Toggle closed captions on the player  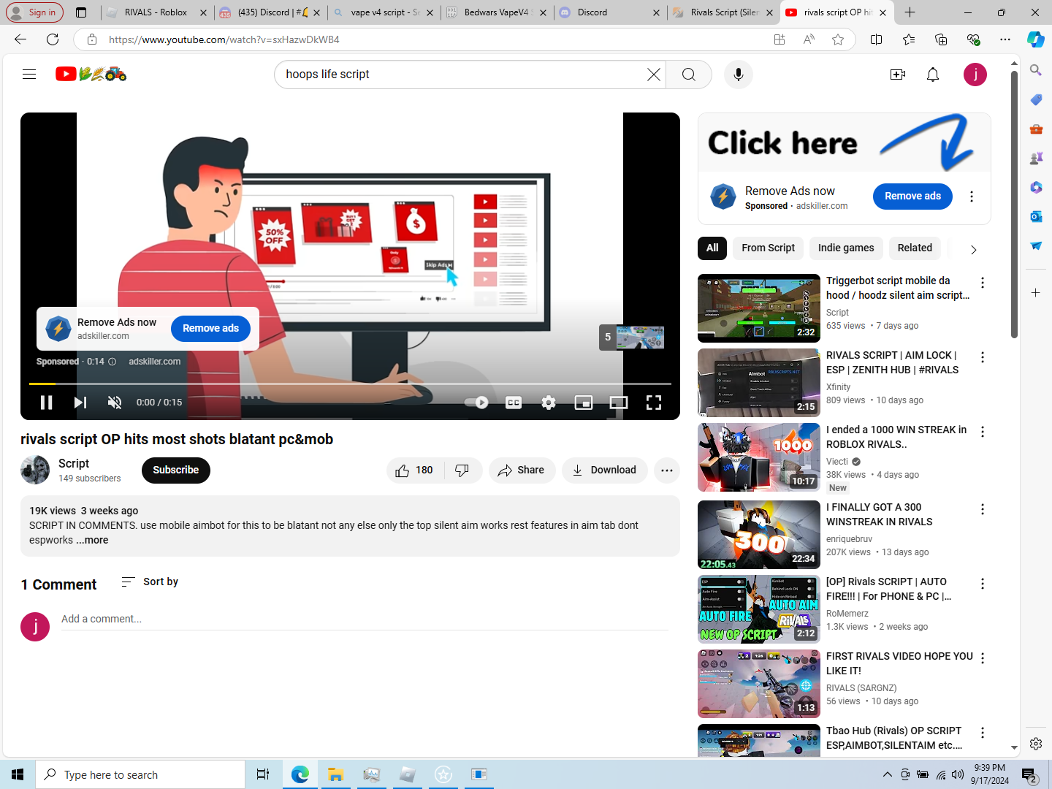514,403
